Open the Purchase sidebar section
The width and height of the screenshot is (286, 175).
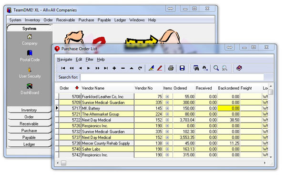coord(30,131)
